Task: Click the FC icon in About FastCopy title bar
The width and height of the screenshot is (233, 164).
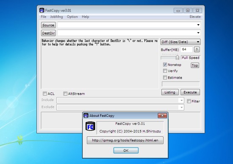Action: [x=86, y=116]
